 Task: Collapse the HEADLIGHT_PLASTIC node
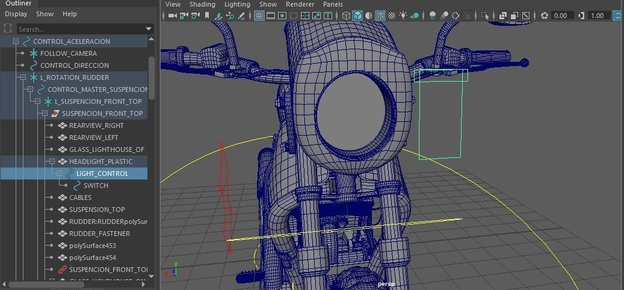point(52,162)
